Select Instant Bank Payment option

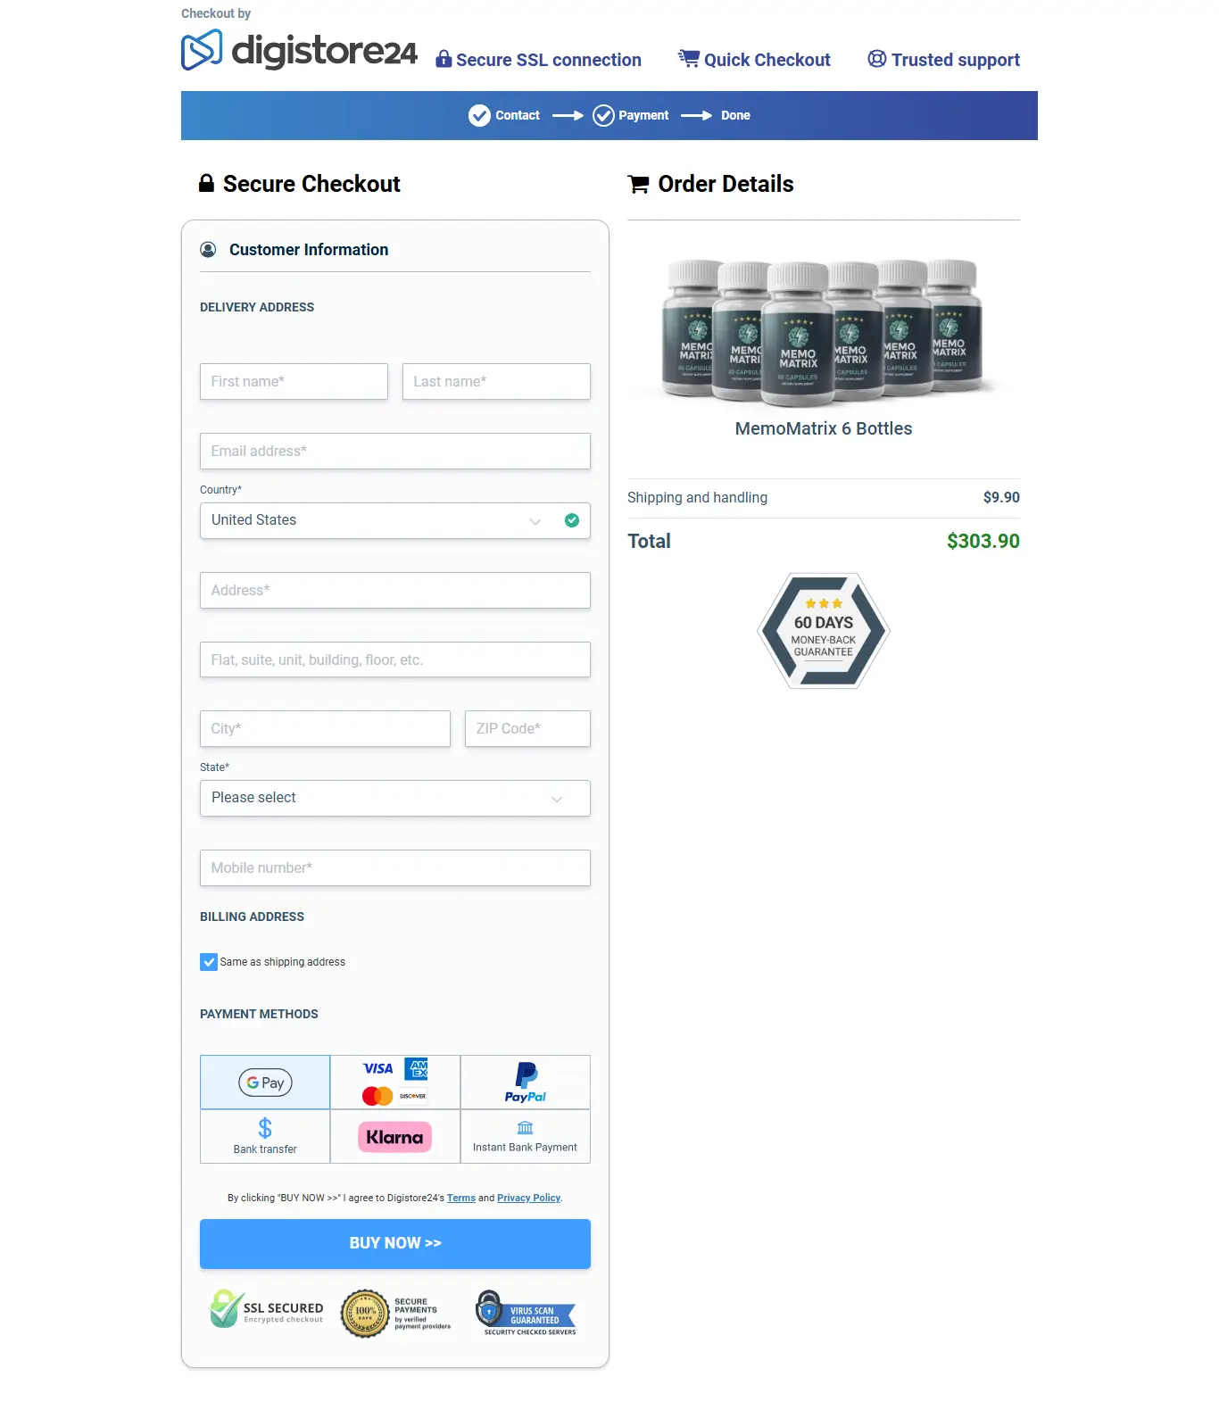pos(526,1136)
